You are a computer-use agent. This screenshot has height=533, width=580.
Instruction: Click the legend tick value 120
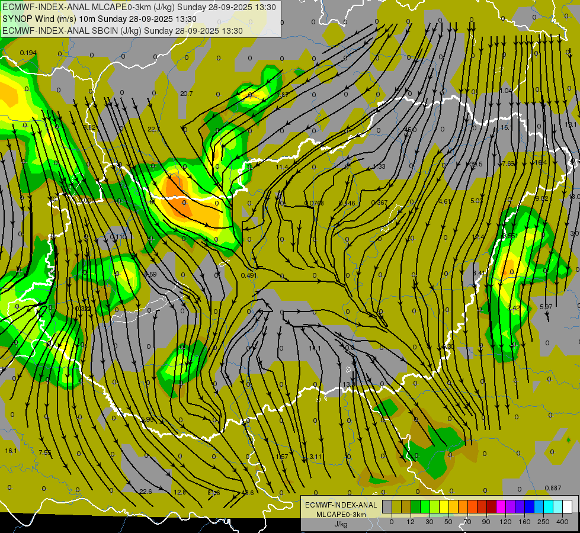(x=505, y=522)
